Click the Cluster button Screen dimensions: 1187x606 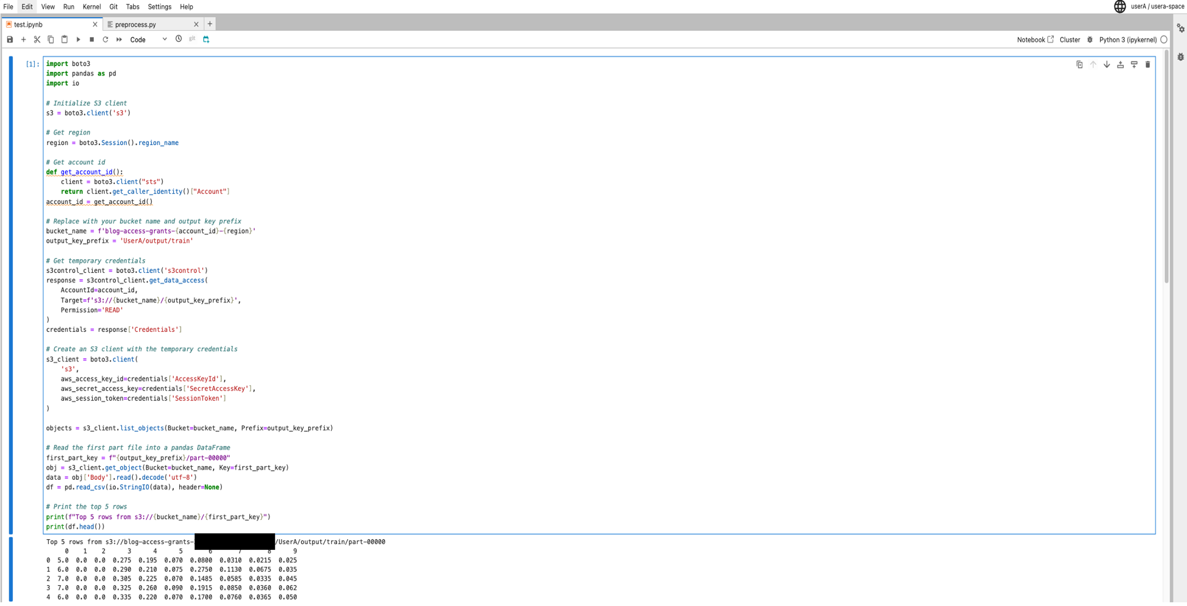pos(1070,39)
